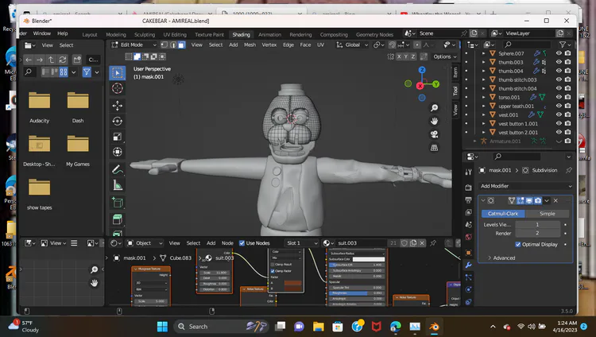Screen dimensions: 596x337
Task: Switch perspective/orthographic grid icon
Action: (x=434, y=148)
